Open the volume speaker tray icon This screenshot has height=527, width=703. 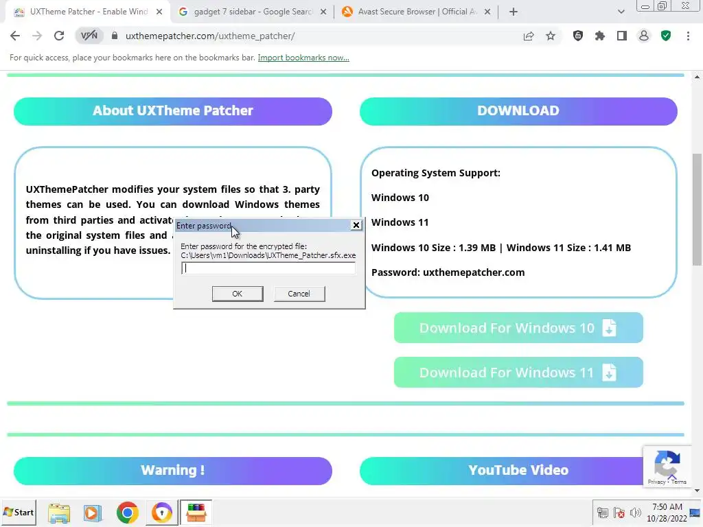[x=635, y=513]
